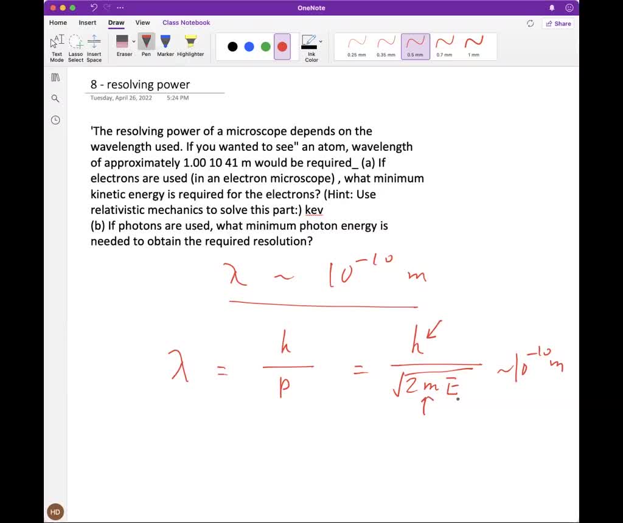The height and width of the screenshot is (523, 623).
Task: Switch to the Insert ribbon tab
Action: (87, 23)
